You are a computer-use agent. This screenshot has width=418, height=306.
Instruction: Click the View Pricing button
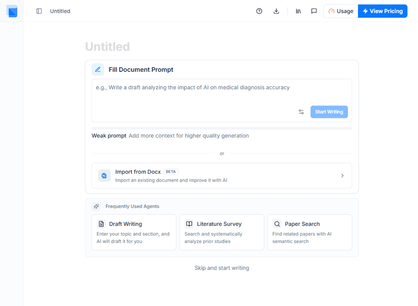click(383, 11)
